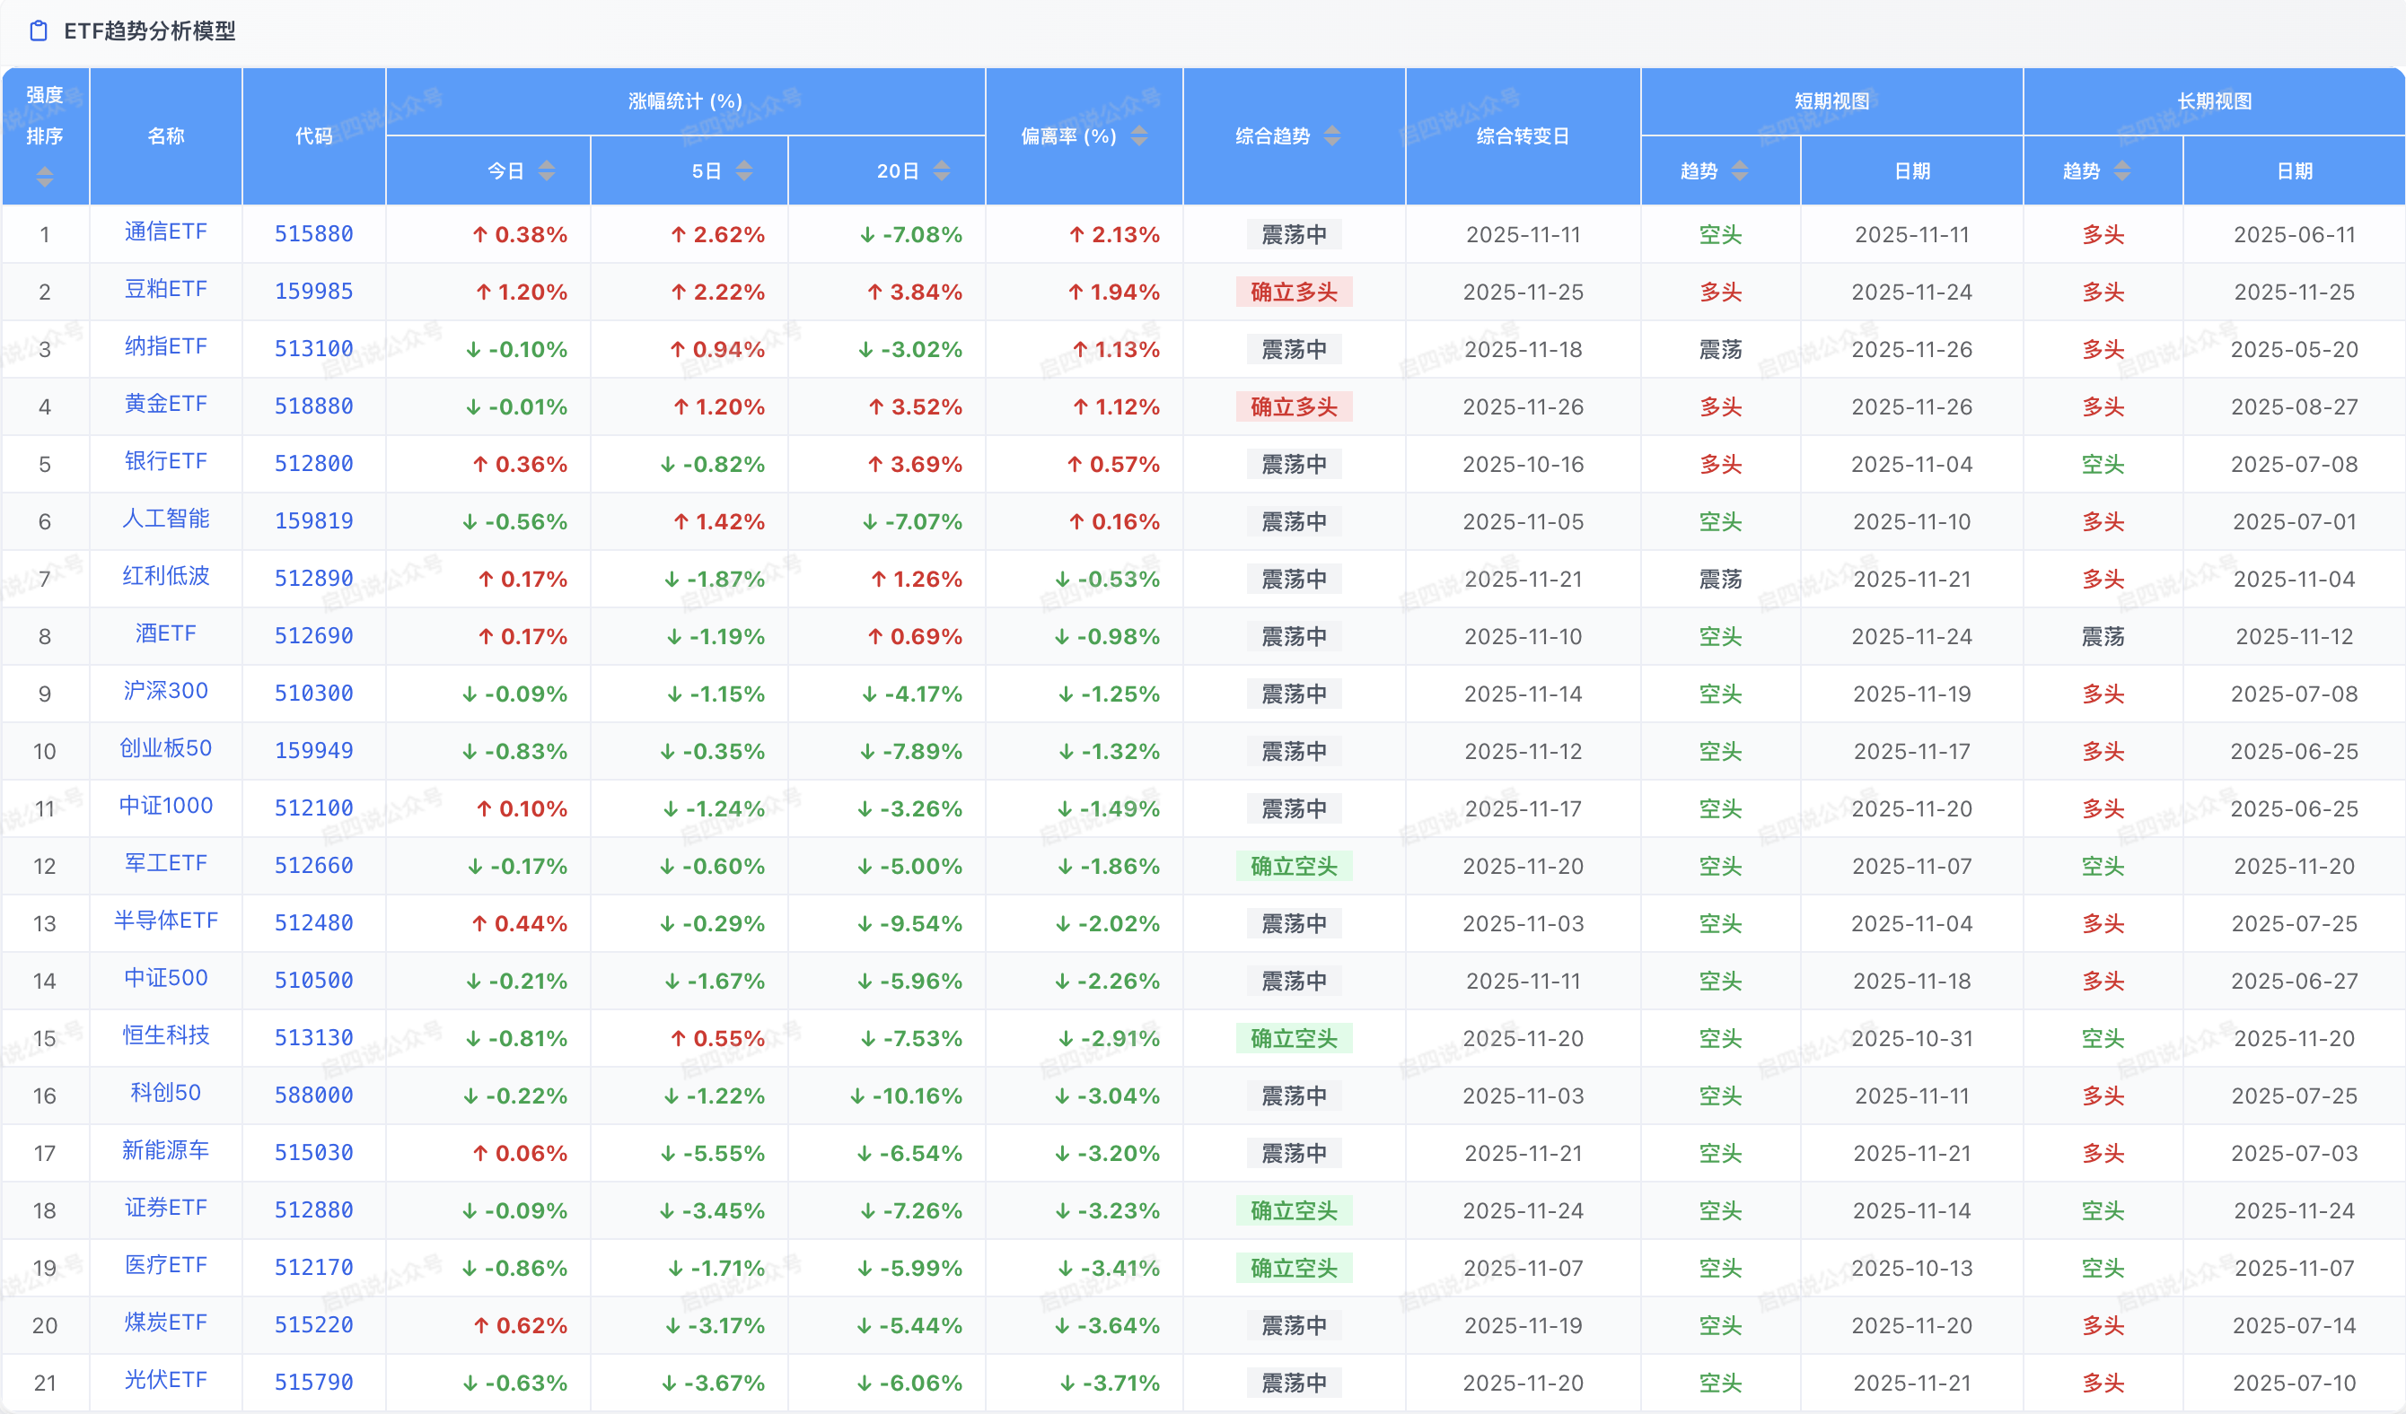
Task: Sort long-term 趋势 column
Action: pyautogui.click(x=2121, y=170)
